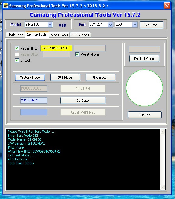The height and width of the screenshot is (199, 175).
Task: Toggle the disabled Repair BTID checkbox
Action: 17,54
